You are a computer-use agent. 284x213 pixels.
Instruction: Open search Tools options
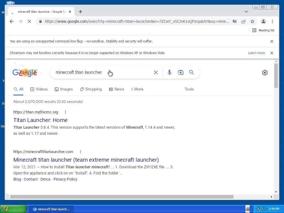pyautogui.click(x=189, y=89)
